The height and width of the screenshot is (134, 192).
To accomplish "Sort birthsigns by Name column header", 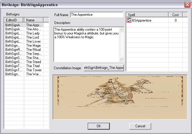I will [33, 20].
